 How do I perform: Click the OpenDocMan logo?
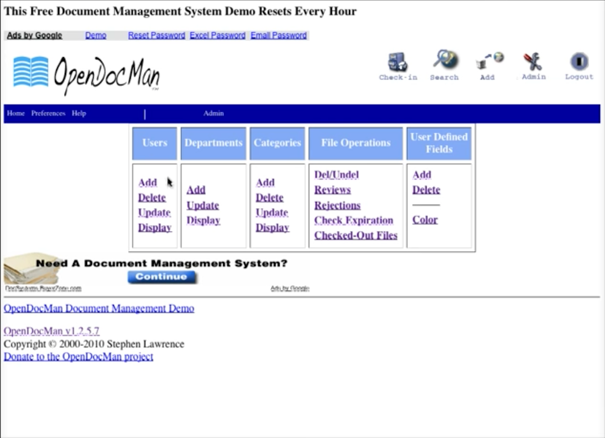pyautogui.click(x=87, y=75)
